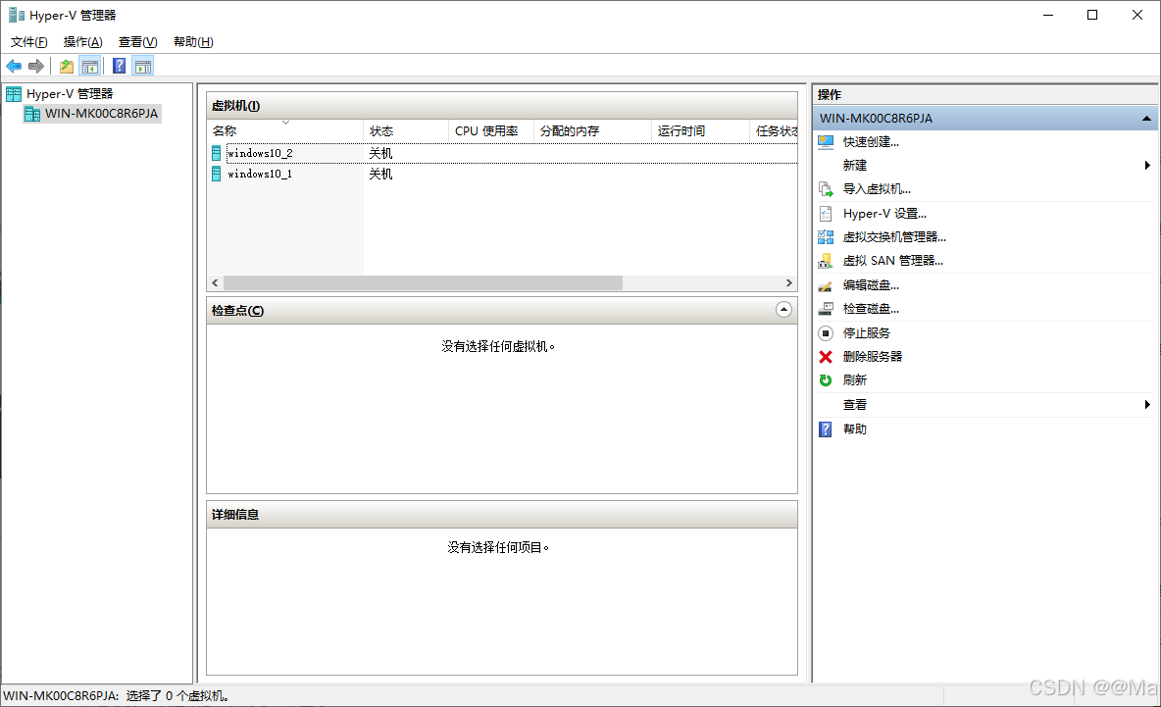Click the Hyper-V title bar app icon

coord(17,15)
